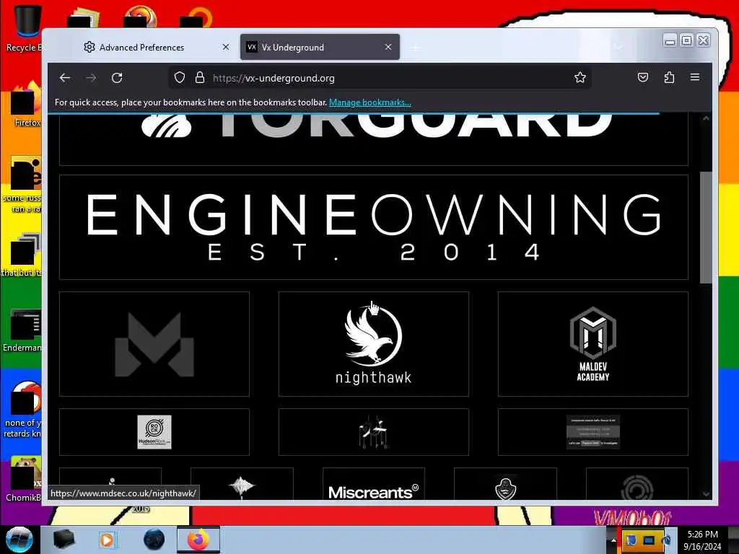Click the vx-underground.org address bar

[380, 78]
